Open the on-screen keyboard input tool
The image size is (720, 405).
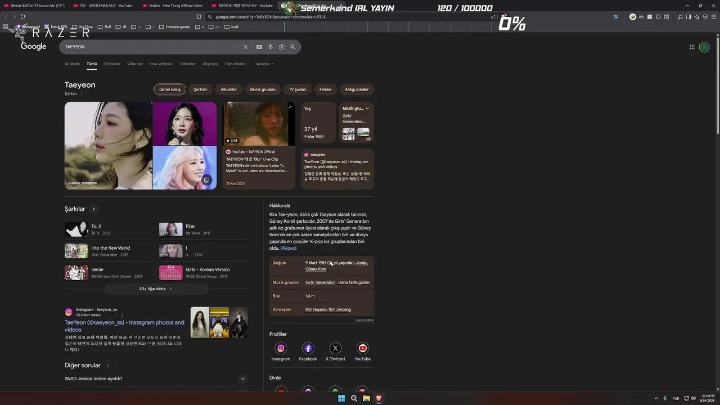click(x=259, y=47)
